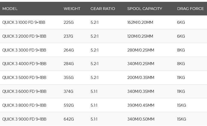Select the QUICK 3 1000 FD model name
207x126 pixels.
(x=24, y=23)
